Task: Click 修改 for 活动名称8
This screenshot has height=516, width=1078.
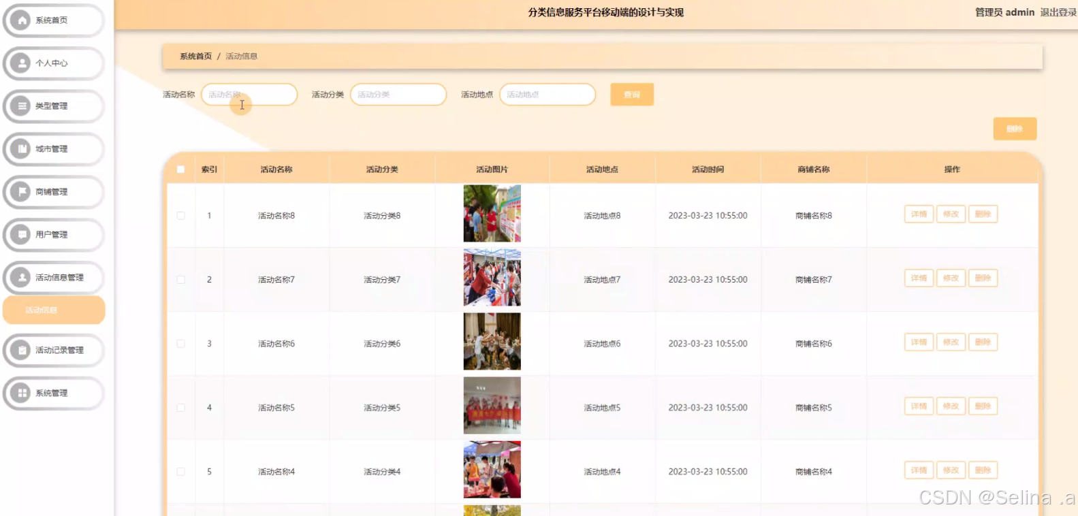Action: [951, 214]
